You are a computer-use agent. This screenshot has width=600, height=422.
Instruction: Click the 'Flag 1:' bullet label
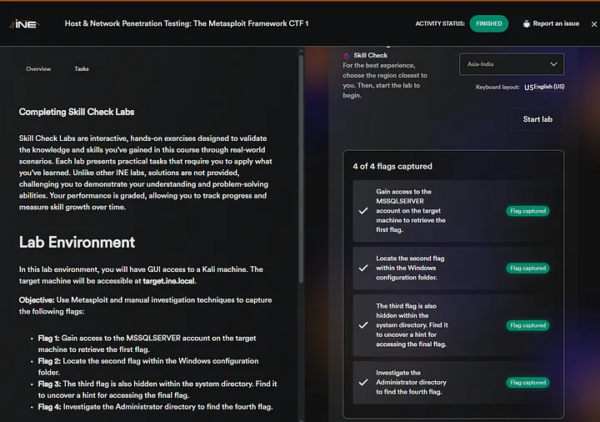pos(48,338)
